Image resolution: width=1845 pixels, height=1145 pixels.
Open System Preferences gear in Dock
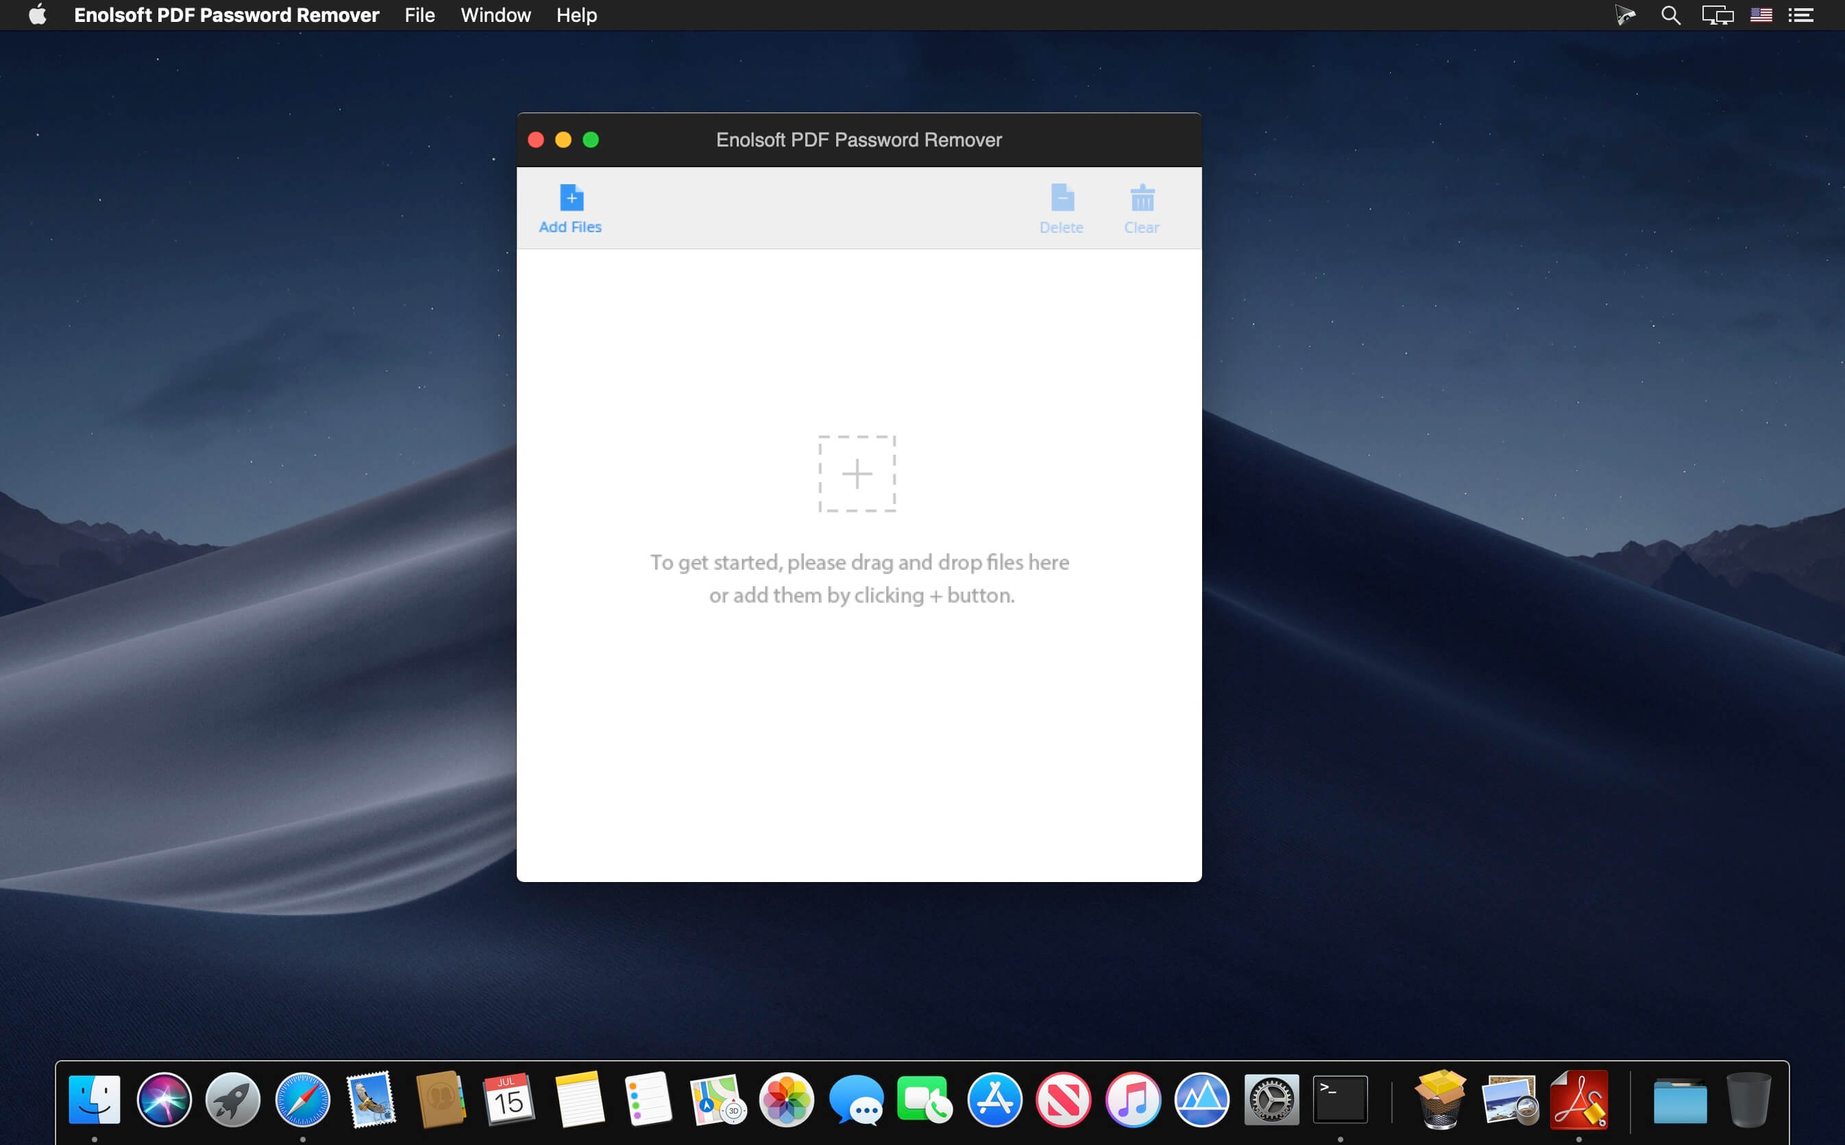pos(1271,1100)
